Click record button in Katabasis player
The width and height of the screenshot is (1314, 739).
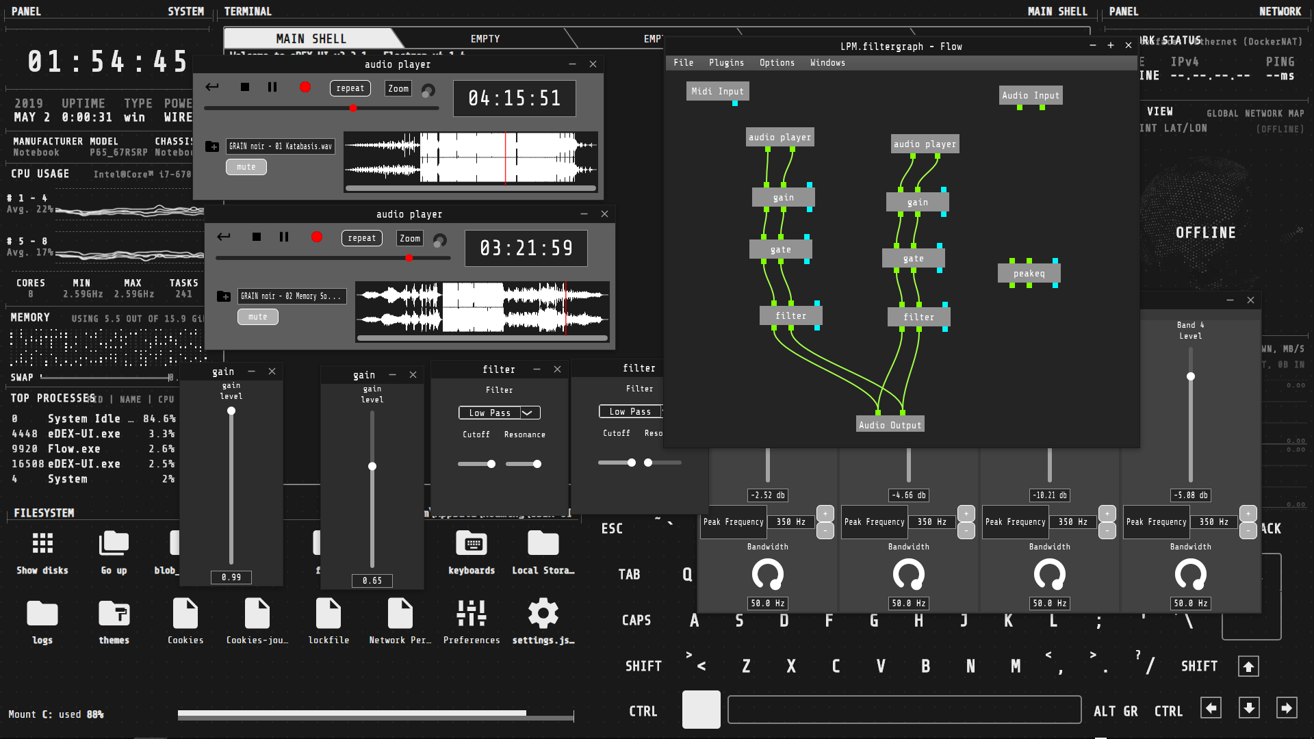[x=305, y=87]
